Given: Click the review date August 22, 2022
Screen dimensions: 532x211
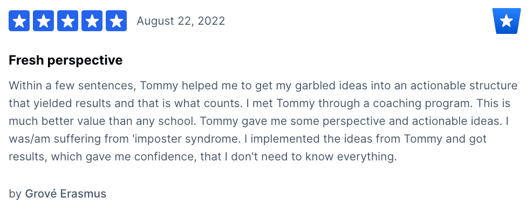Looking at the screenshot, I should 181,21.
